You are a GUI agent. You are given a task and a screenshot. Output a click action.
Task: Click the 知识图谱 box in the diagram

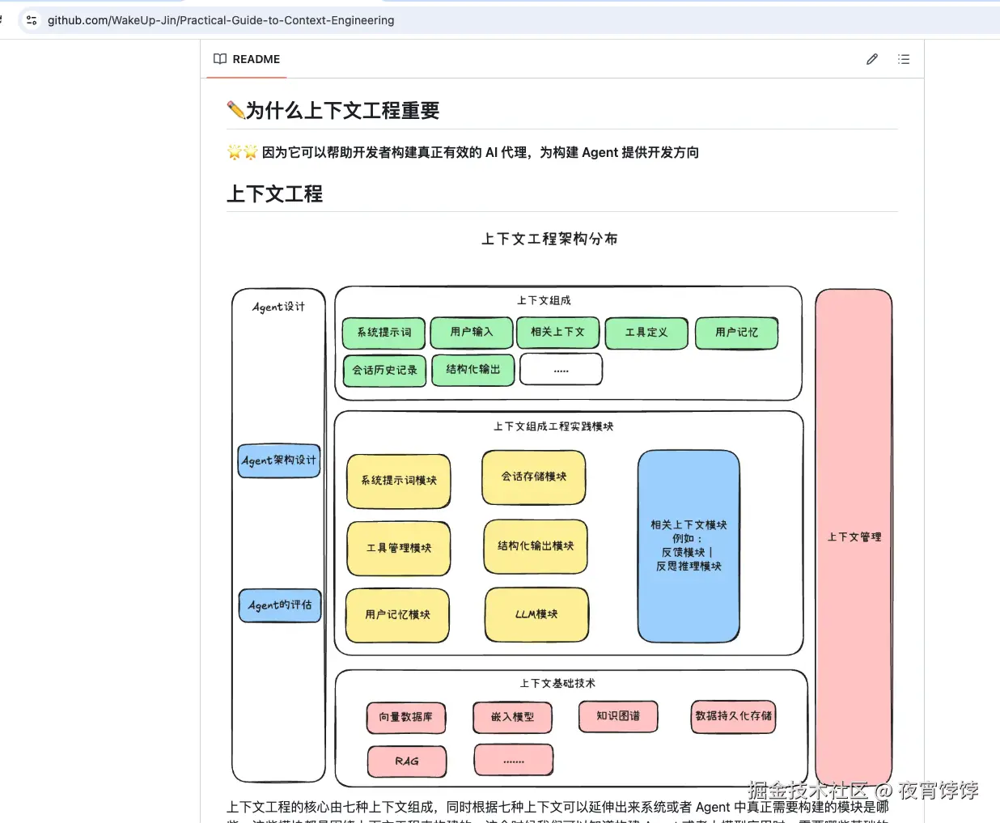point(617,716)
